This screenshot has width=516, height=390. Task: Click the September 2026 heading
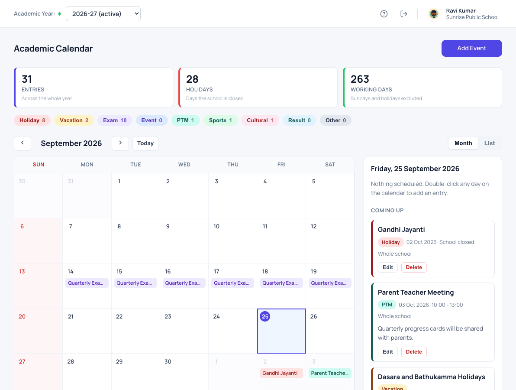[x=71, y=143]
